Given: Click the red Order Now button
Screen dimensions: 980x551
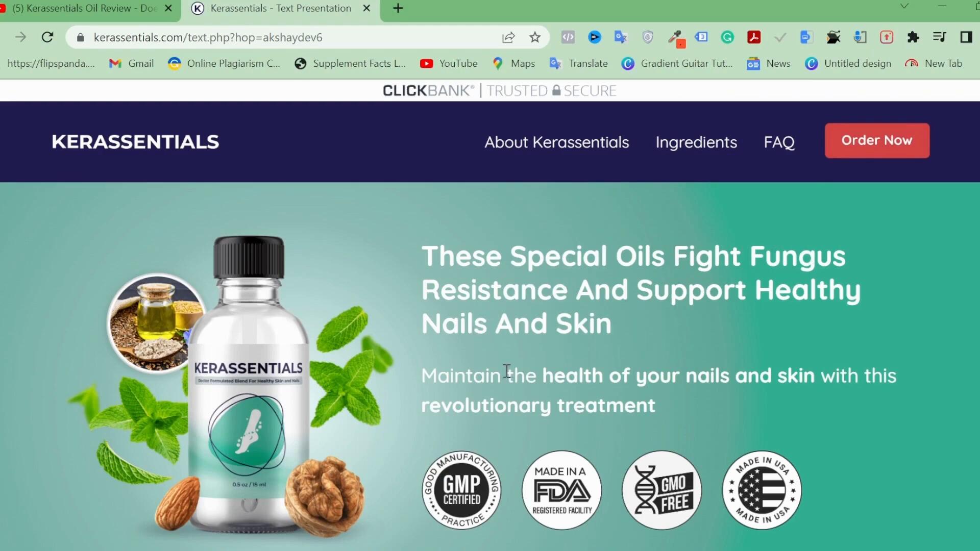Looking at the screenshot, I should pos(877,140).
